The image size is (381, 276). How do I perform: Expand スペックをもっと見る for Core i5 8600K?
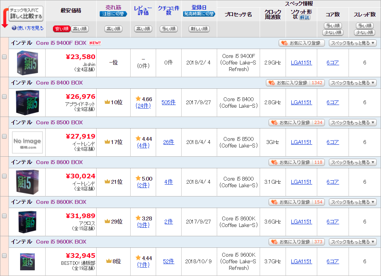[352, 202]
